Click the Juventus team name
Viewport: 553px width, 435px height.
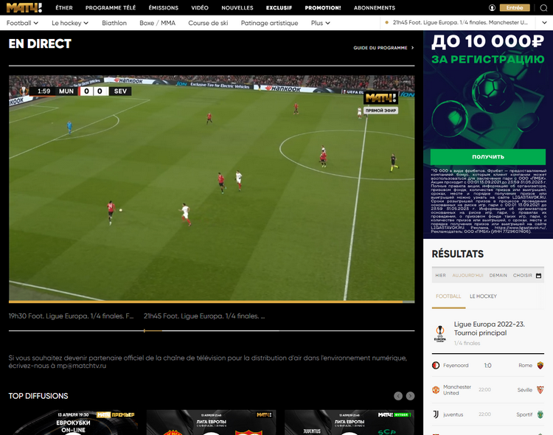(453, 414)
